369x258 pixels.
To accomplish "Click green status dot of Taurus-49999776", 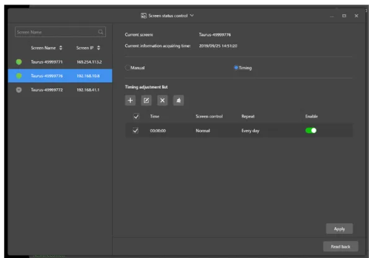I will (19, 76).
